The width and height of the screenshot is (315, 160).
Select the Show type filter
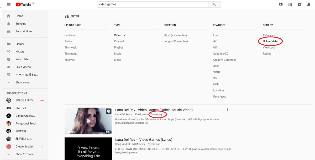click(117, 60)
